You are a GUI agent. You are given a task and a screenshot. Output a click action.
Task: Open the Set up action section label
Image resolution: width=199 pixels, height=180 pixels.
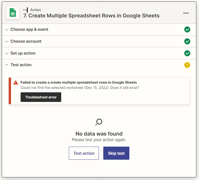(23, 53)
